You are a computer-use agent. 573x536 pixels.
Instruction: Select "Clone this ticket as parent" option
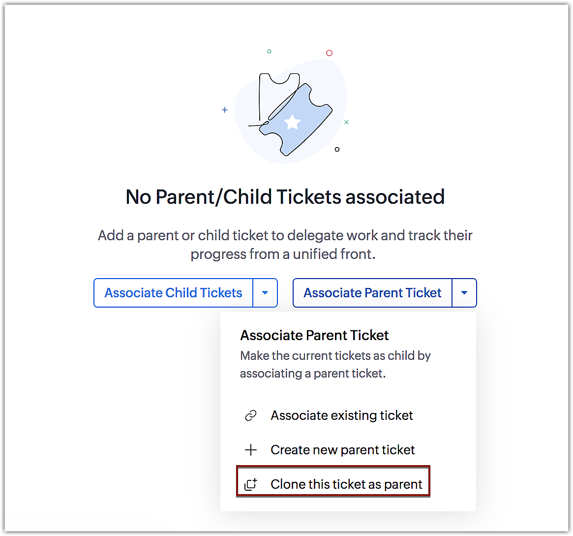tap(346, 484)
